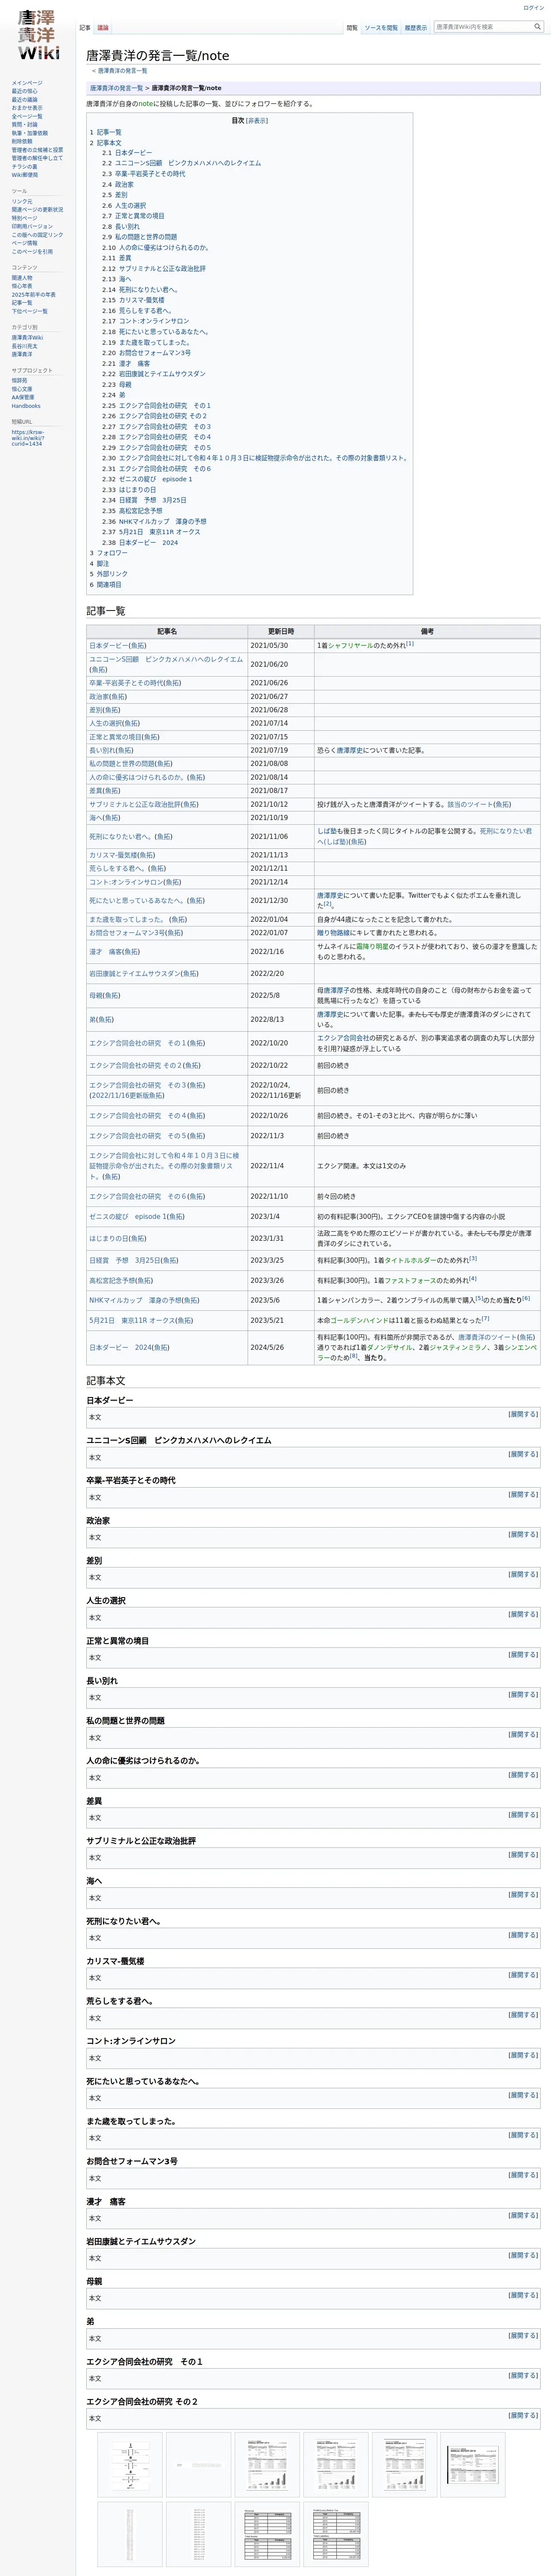
Task: Open タイトルホルダー link in 備考 column
Action: (410, 1261)
